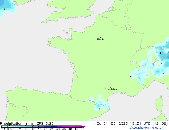
Task: Click the 'Sa 01-08-2026' date text
Action: (x=112, y=124)
